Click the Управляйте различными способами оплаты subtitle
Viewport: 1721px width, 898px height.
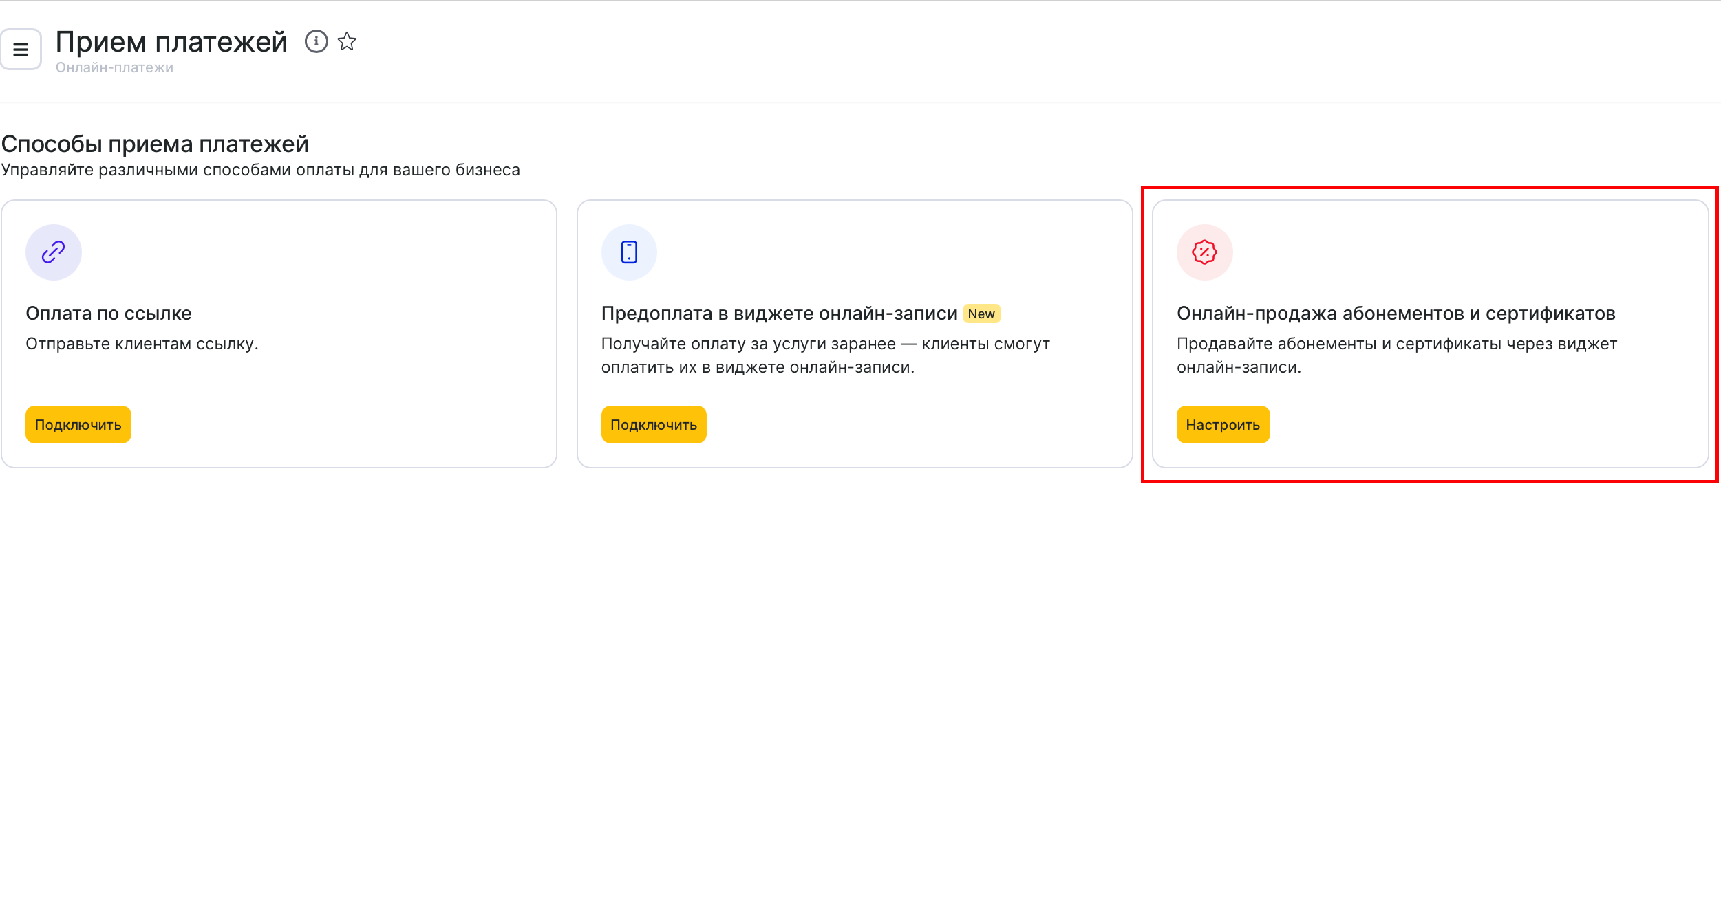coord(260,171)
